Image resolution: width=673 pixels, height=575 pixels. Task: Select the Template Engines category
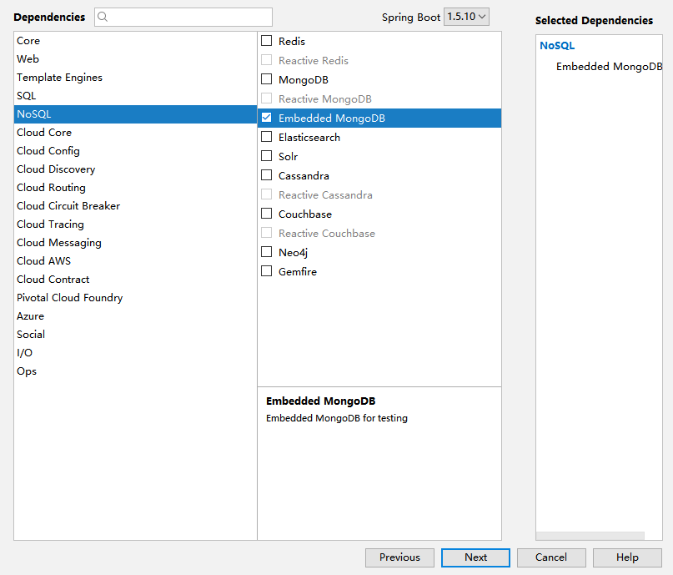tap(135, 78)
